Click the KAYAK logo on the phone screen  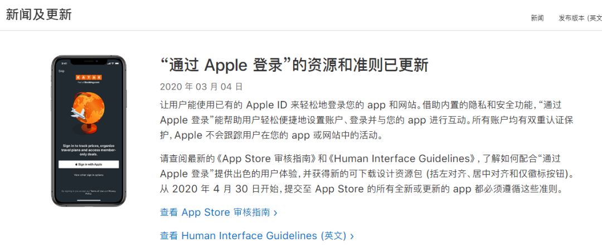click(x=89, y=77)
